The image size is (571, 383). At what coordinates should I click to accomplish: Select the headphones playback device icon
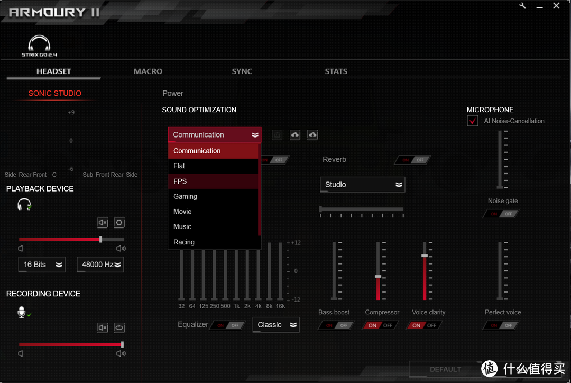tap(24, 204)
